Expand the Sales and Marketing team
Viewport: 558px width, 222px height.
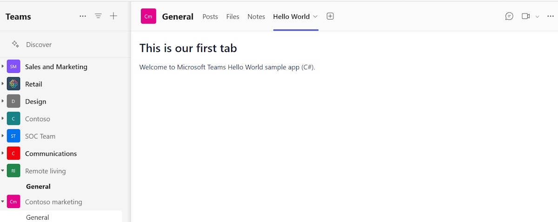point(3,66)
